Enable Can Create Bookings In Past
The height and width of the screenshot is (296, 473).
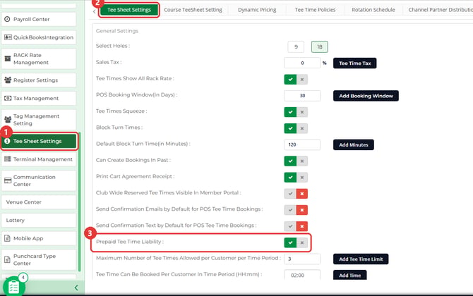click(x=290, y=161)
